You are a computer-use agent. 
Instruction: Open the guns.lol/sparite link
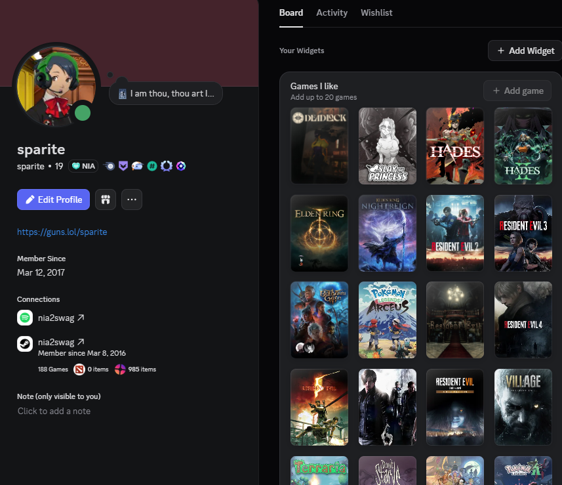[x=62, y=232]
